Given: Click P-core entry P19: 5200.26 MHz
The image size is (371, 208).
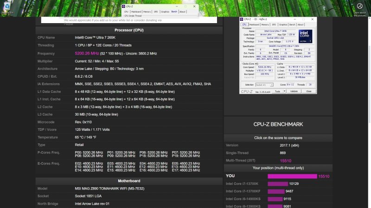Looking at the screenshot, I should 186,156.
